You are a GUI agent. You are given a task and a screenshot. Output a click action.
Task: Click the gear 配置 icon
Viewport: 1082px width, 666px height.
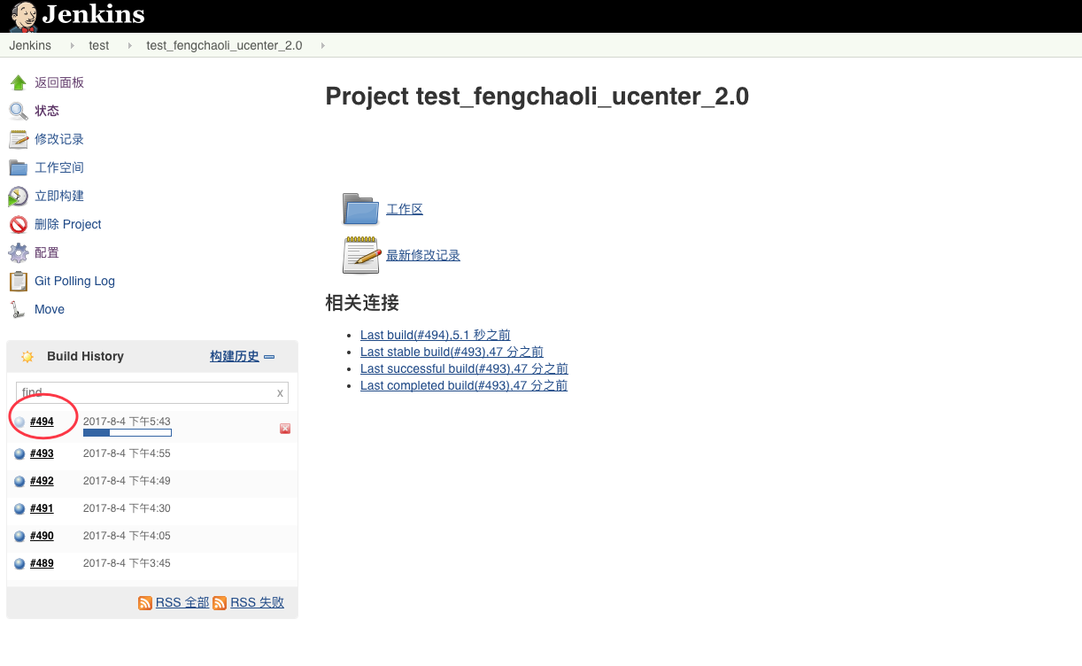click(x=19, y=252)
